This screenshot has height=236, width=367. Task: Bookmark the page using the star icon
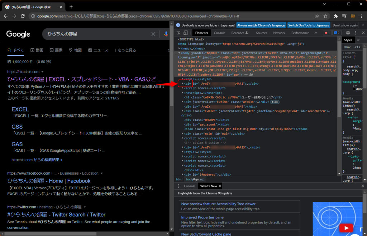click(x=325, y=16)
